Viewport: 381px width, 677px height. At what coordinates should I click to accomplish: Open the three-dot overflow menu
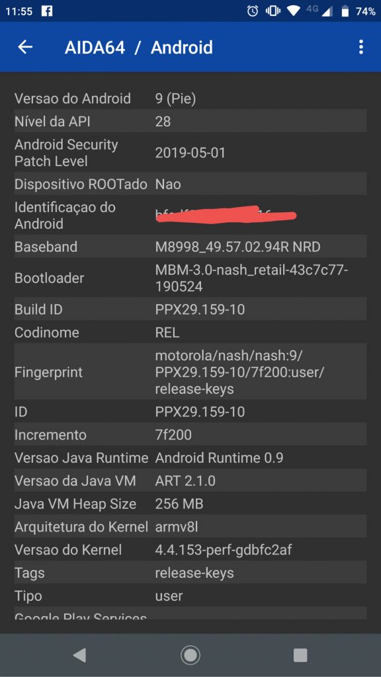[x=361, y=47]
